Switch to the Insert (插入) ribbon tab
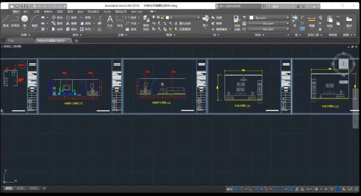361x196 pixels. [26, 12]
